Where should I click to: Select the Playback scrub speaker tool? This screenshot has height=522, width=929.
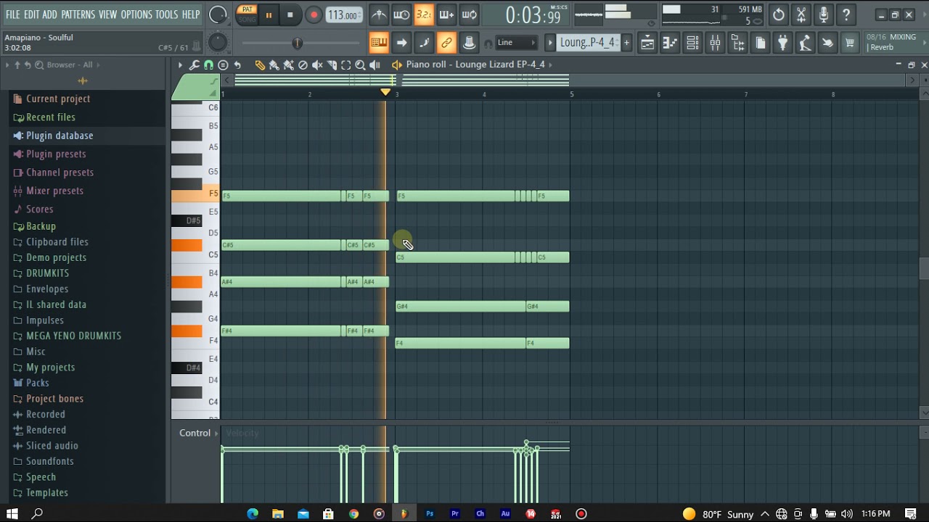click(375, 65)
